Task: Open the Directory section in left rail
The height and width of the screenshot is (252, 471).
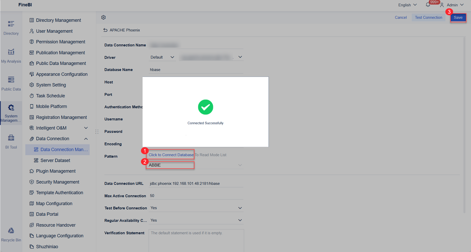Action: point(11,28)
